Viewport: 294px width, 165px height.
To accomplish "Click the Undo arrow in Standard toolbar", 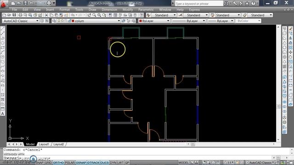I will coord(73,15).
